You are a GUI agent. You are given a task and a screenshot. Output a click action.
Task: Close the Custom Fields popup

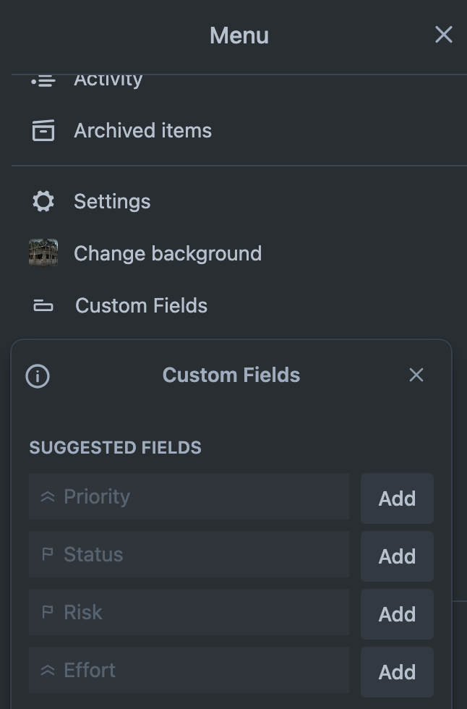416,375
